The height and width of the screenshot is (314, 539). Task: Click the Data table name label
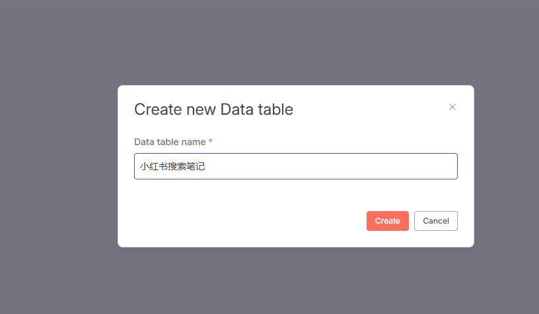point(170,142)
